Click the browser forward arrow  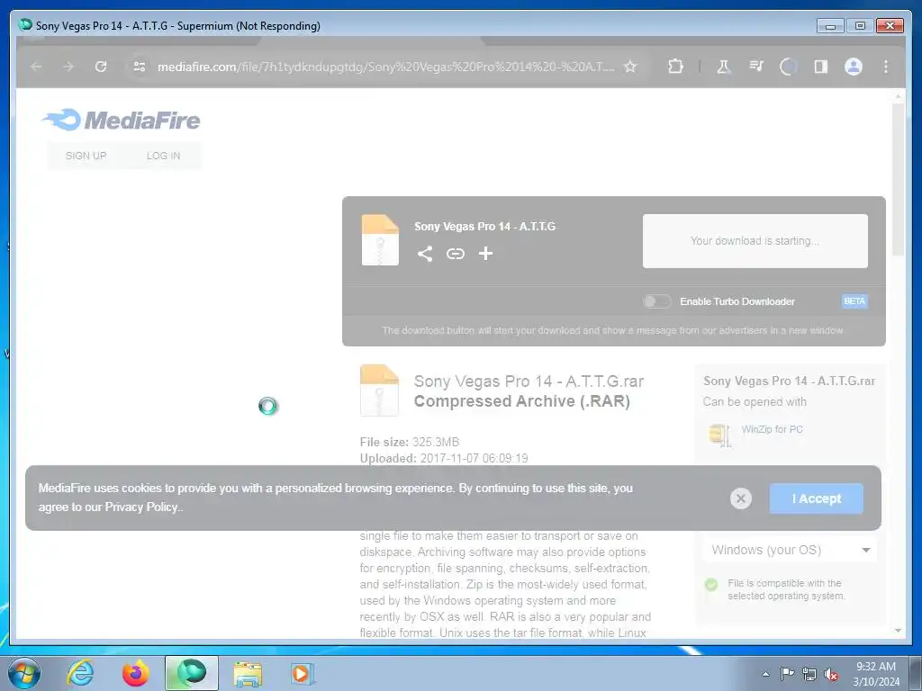tap(68, 67)
